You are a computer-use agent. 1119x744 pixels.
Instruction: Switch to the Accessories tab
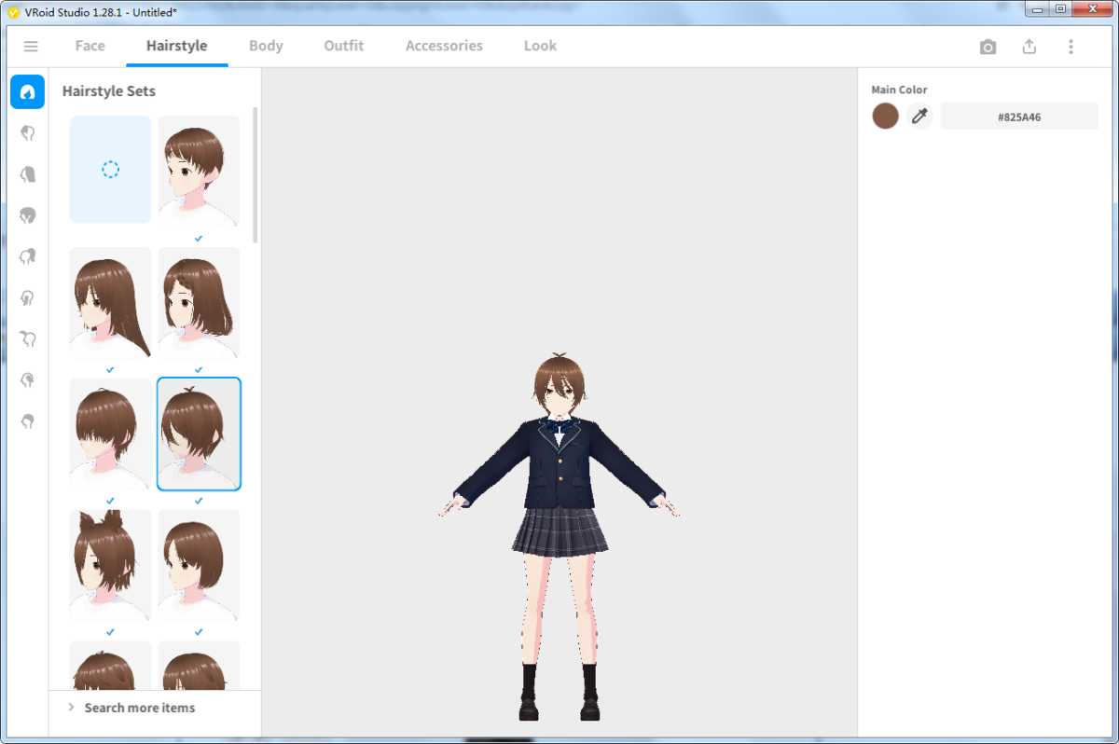click(x=444, y=45)
